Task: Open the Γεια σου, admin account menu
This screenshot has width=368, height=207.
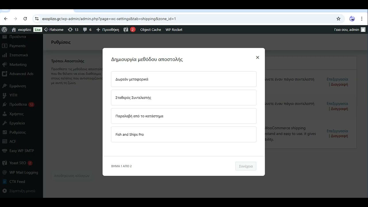Action: (350, 30)
